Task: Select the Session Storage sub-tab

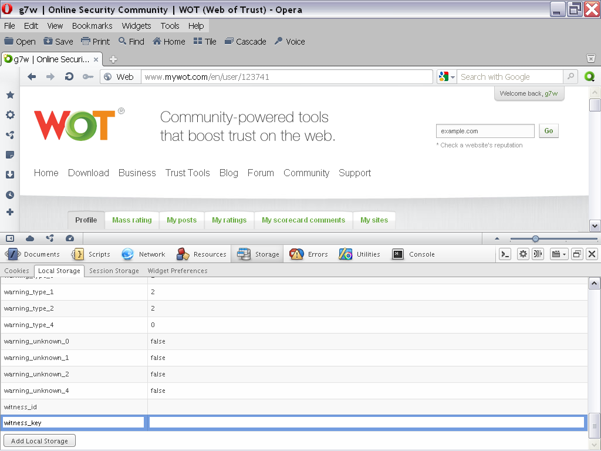Action: tap(114, 271)
